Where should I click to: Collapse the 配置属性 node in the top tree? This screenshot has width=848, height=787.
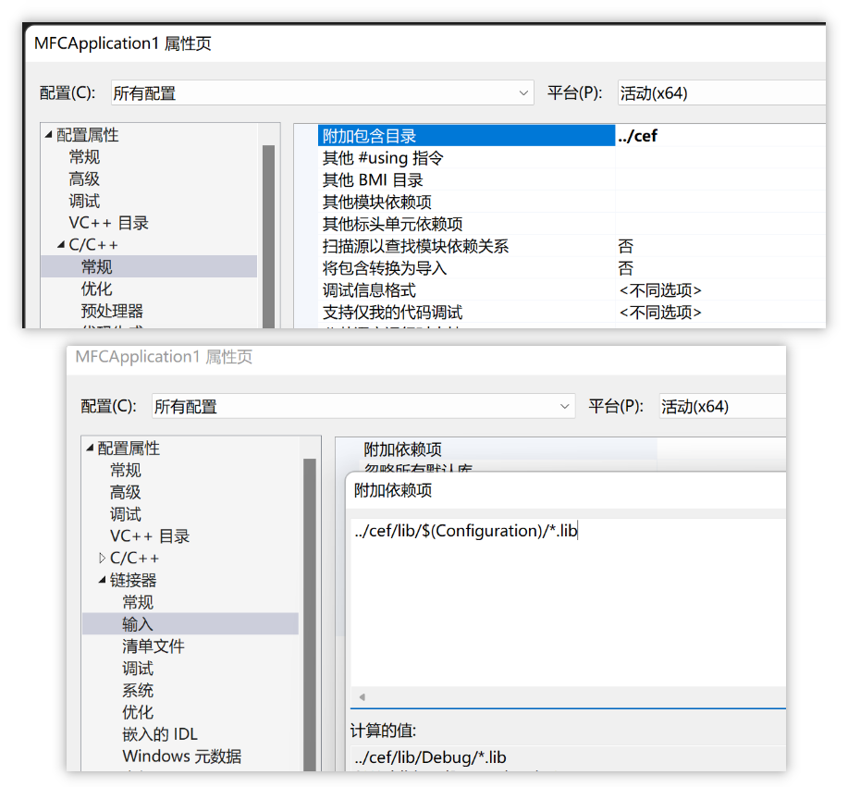coord(49,135)
